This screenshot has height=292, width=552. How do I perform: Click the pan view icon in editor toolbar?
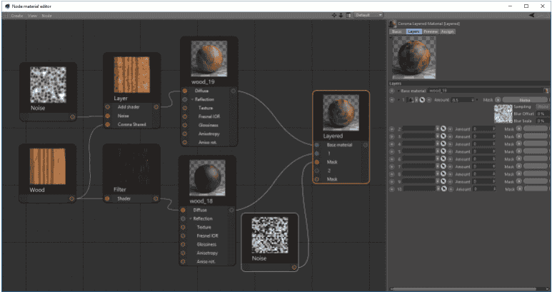pyautogui.click(x=333, y=15)
